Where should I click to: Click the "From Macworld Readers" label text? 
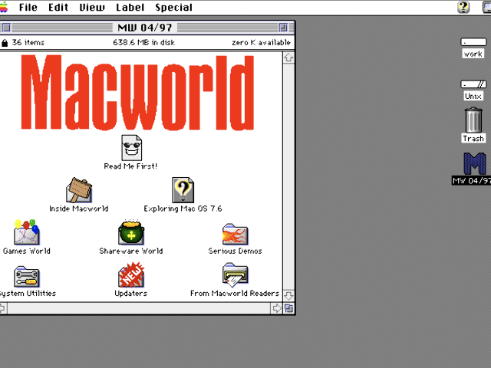[235, 293]
